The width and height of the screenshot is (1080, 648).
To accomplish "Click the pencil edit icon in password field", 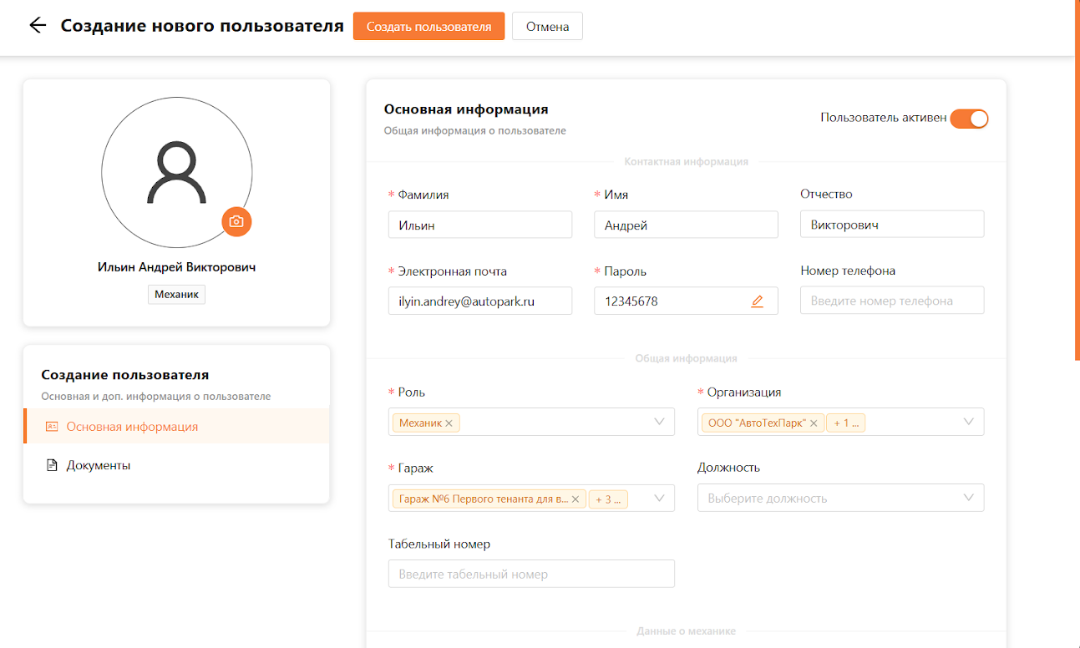I will point(757,301).
